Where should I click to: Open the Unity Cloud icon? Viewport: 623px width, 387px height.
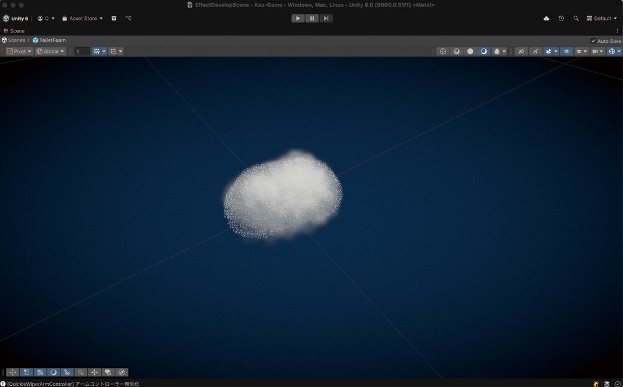pos(546,18)
